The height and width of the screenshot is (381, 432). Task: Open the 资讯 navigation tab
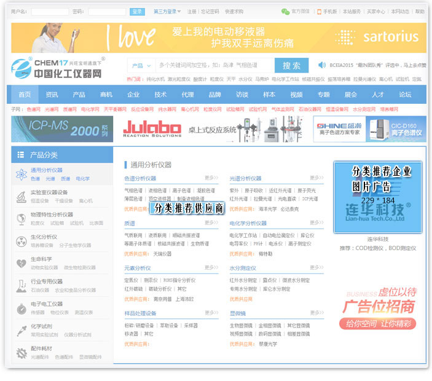coord(52,95)
